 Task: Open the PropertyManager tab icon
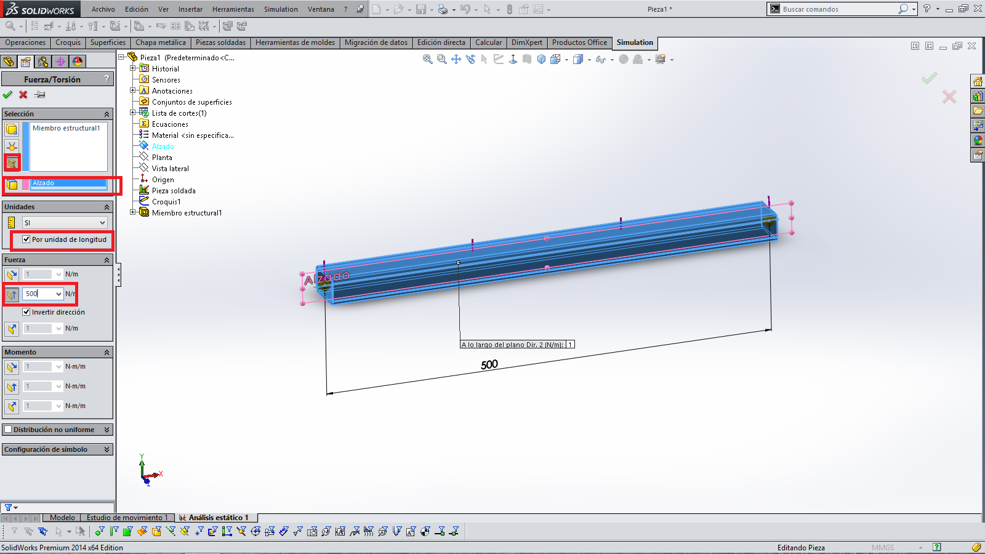[25, 62]
